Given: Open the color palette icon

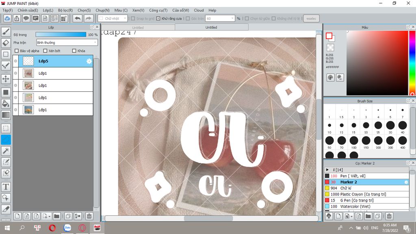Looking at the screenshot, I should (x=330, y=78).
